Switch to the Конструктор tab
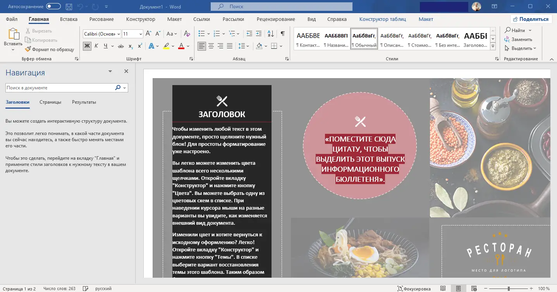Image resolution: width=557 pixels, height=292 pixels. [x=141, y=19]
